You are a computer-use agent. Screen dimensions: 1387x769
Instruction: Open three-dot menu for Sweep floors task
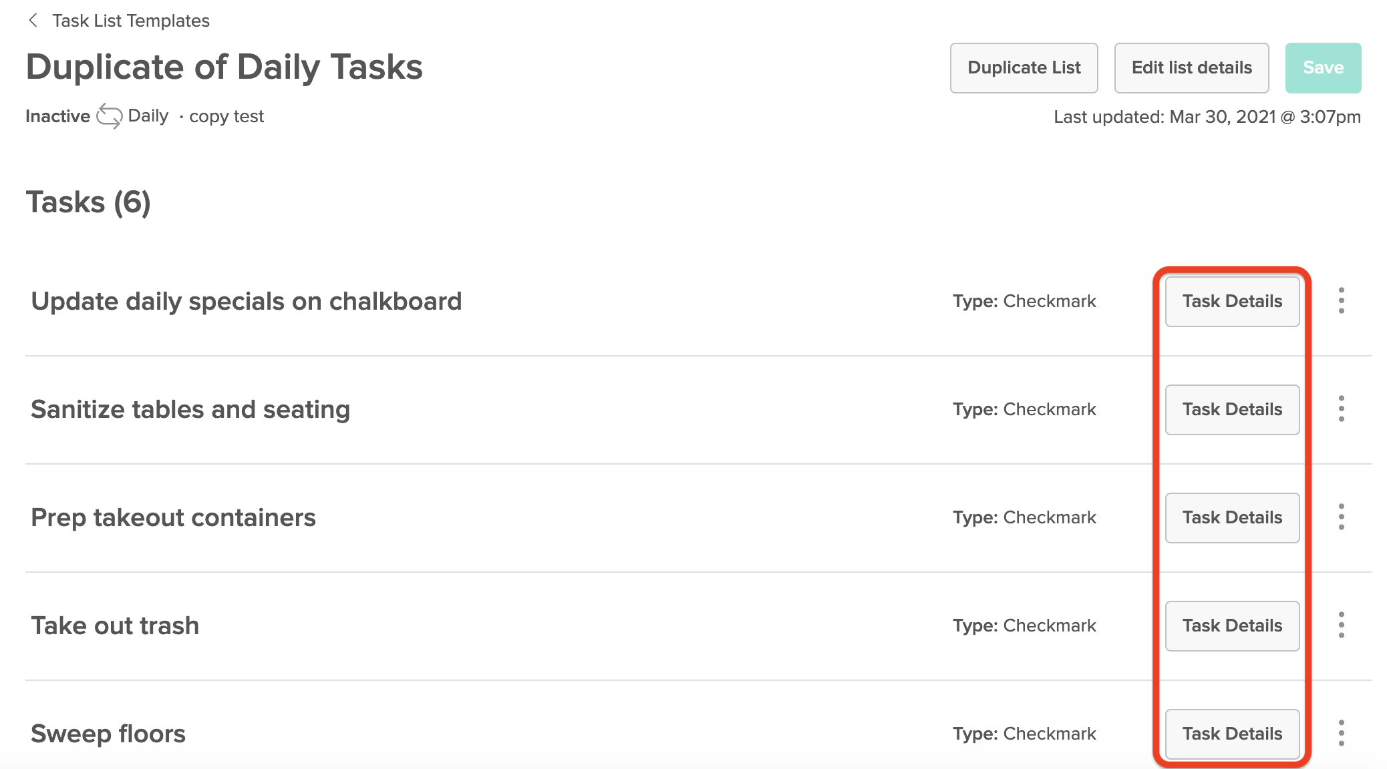pyautogui.click(x=1341, y=734)
